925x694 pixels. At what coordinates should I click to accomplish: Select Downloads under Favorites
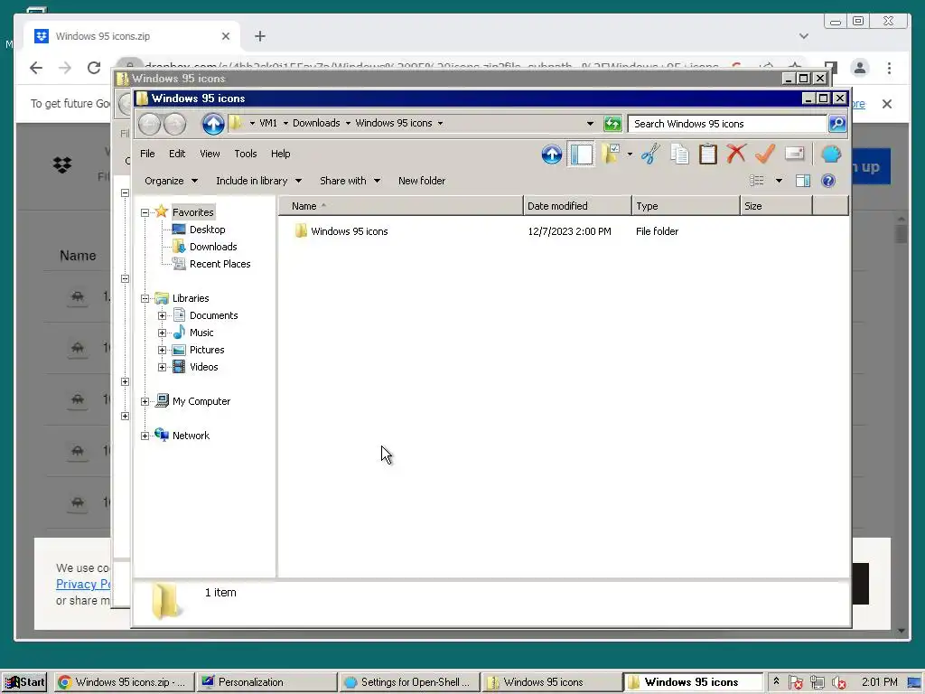click(213, 247)
